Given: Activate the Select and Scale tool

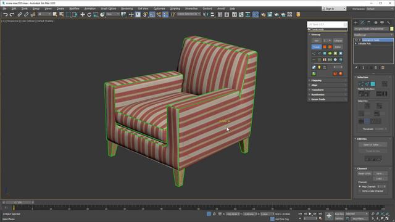Looking at the screenshot, I should tap(96, 15).
